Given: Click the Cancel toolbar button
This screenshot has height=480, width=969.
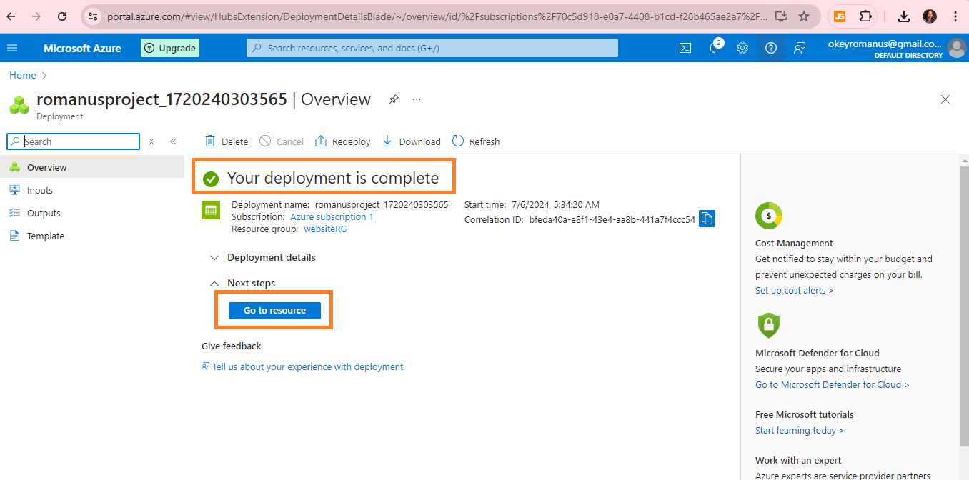Looking at the screenshot, I should (282, 141).
